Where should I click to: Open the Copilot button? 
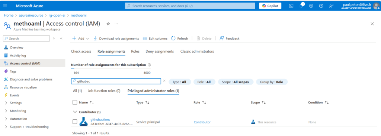click(270, 6)
